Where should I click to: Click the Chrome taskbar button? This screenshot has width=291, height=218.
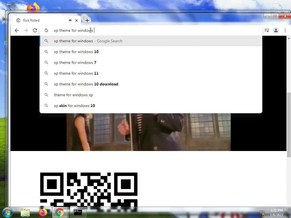[x=60, y=212]
